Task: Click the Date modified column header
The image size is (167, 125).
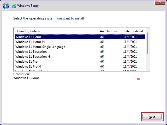Action: click(133, 31)
